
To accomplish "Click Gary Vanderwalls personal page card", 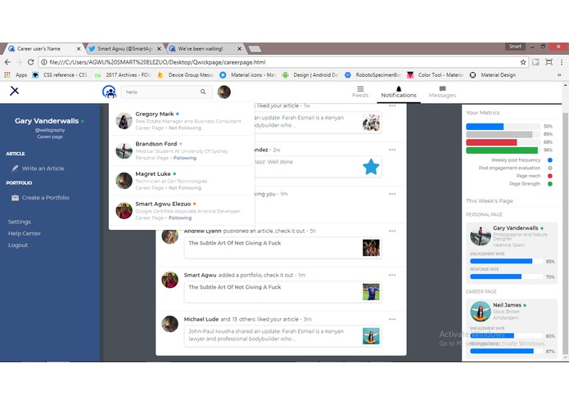I will [512, 253].
